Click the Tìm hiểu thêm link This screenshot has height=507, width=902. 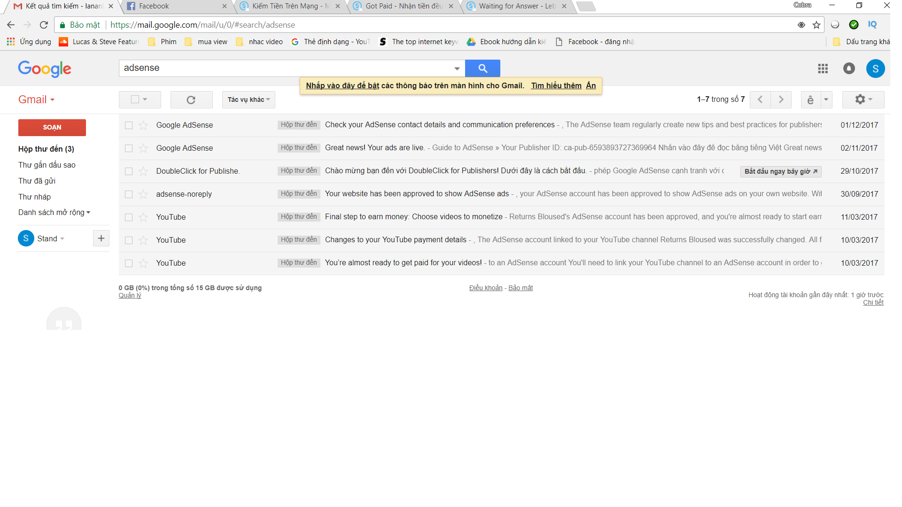[x=556, y=85]
